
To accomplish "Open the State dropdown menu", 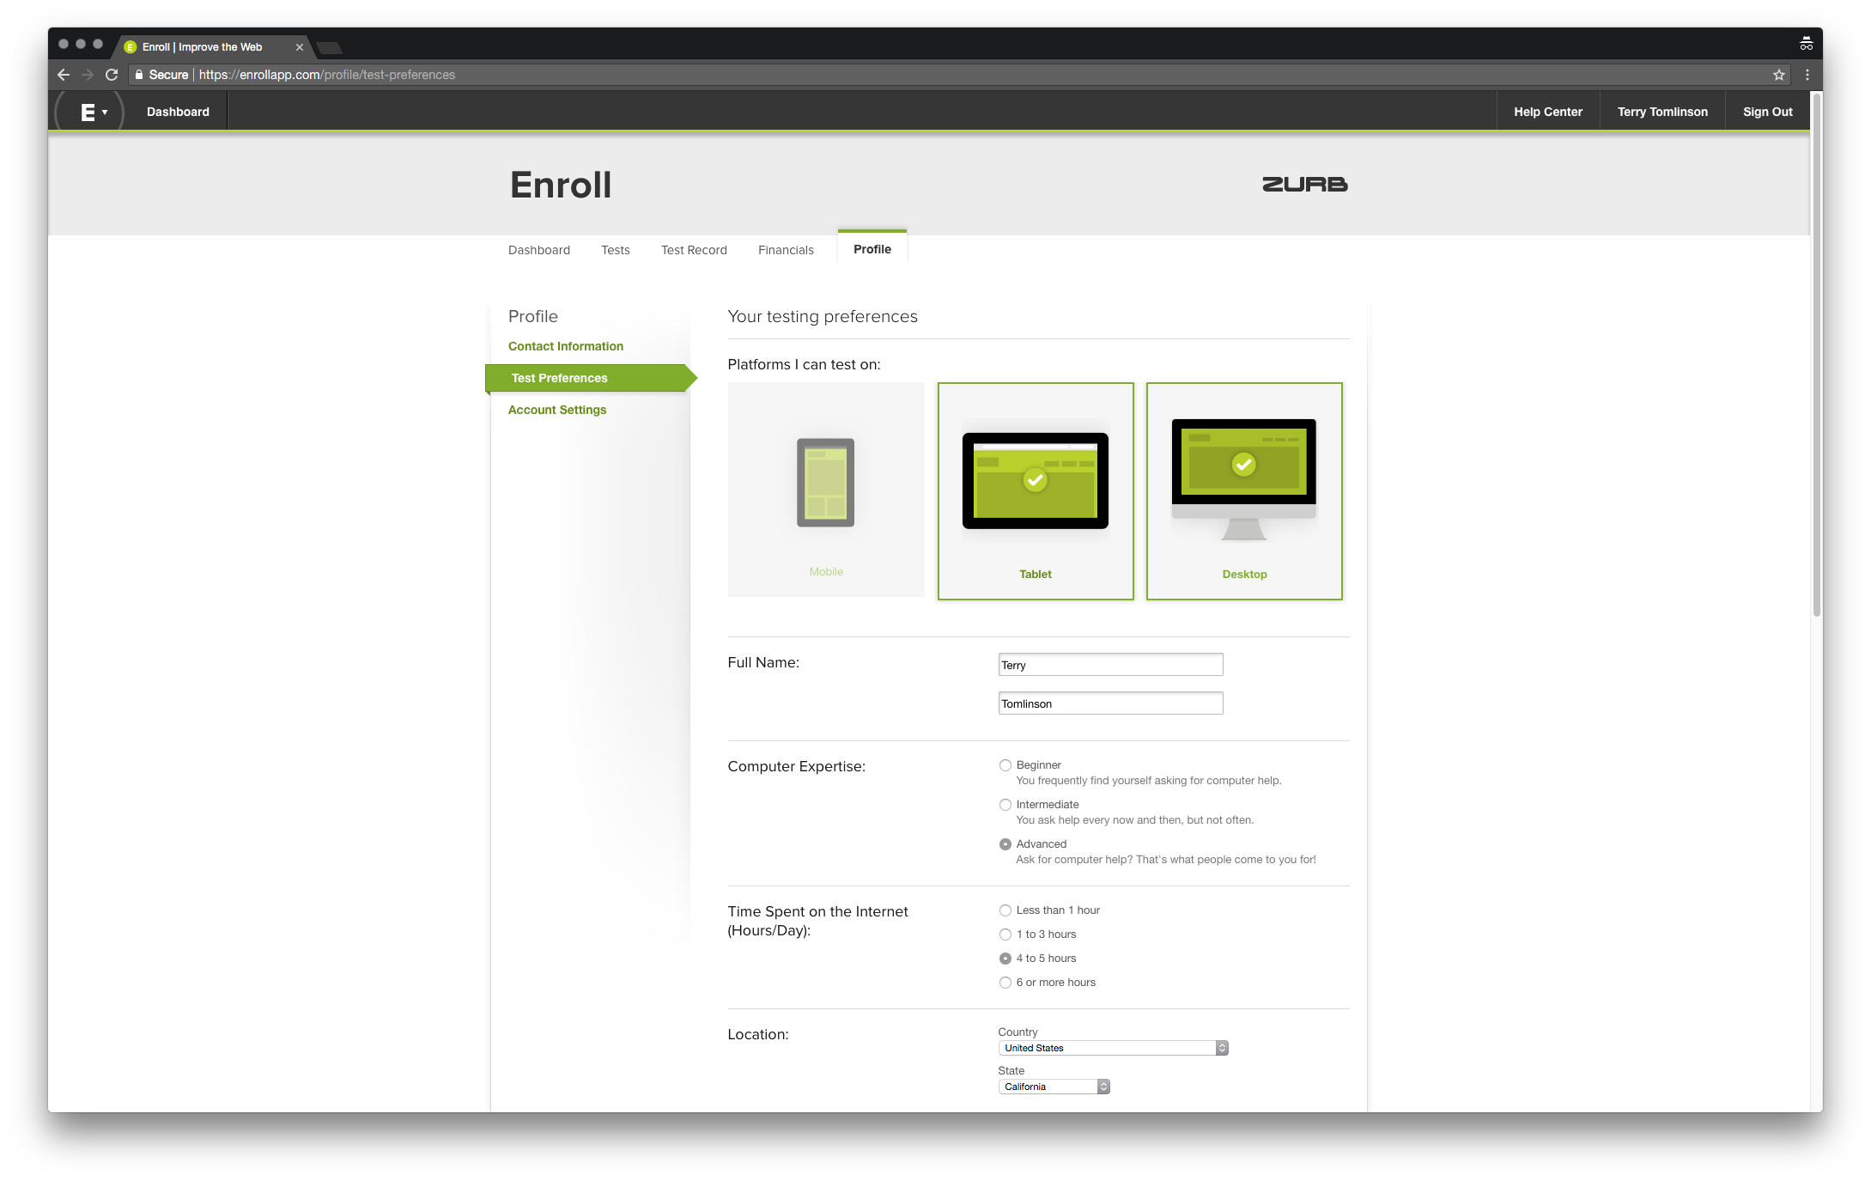I will coord(1054,1086).
